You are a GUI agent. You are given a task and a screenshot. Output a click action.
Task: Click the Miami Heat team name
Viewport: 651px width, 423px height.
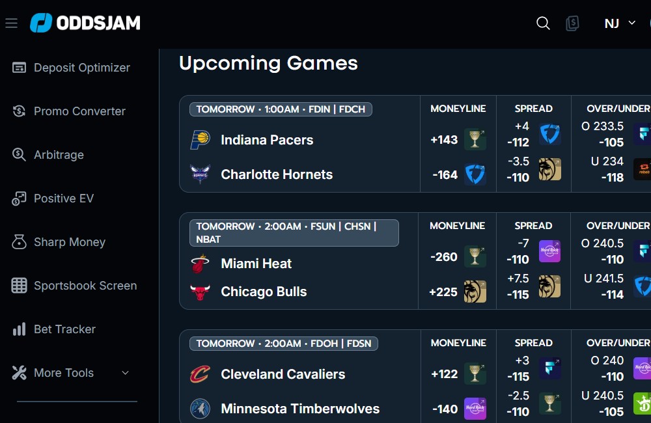coord(256,264)
